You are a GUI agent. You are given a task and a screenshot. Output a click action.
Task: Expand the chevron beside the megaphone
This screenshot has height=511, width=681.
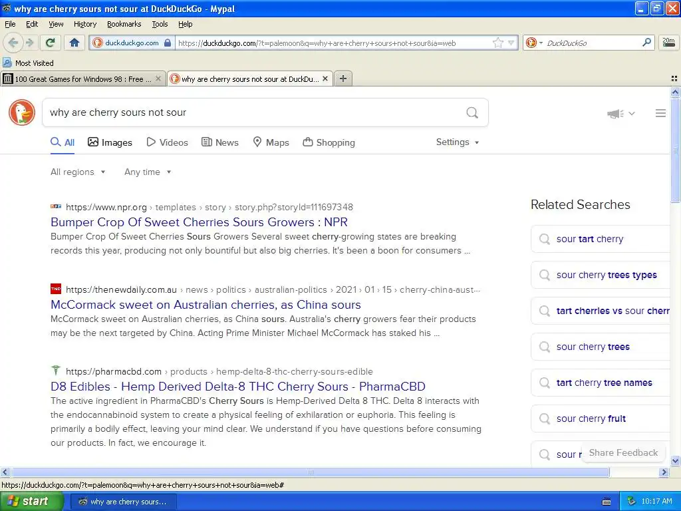coord(632,113)
